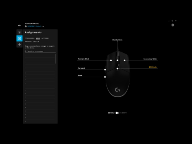Select the Back side button marker
The width and height of the screenshot is (192, 144).
(105, 77)
